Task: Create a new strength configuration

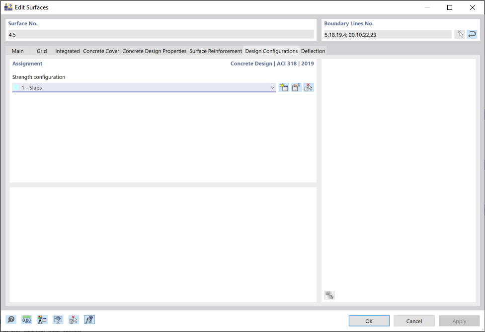Action: pyautogui.click(x=284, y=87)
